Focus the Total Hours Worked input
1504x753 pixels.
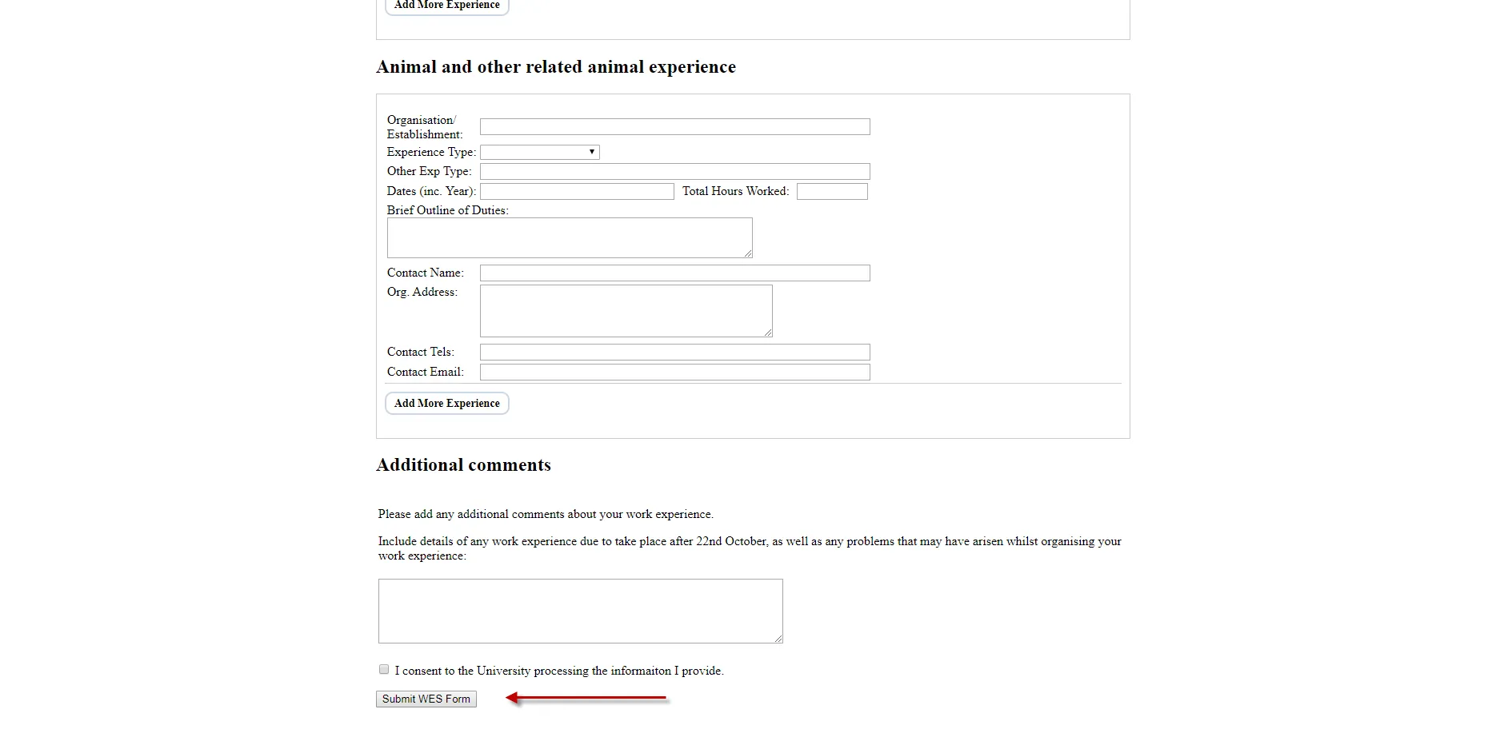pos(832,191)
